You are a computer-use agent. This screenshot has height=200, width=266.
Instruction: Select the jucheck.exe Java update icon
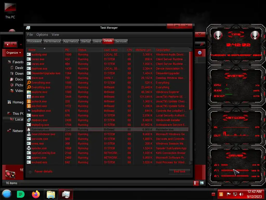[29, 101]
